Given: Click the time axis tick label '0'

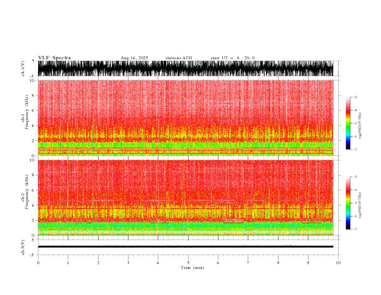Looking at the screenshot, I should [38, 263].
